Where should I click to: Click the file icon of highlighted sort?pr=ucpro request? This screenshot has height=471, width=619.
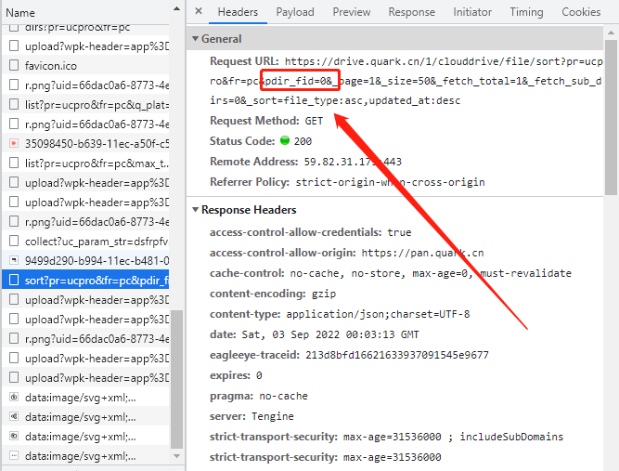tap(13, 280)
